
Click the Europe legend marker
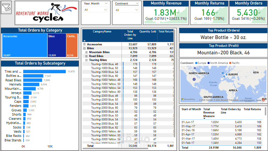tap(196, 63)
